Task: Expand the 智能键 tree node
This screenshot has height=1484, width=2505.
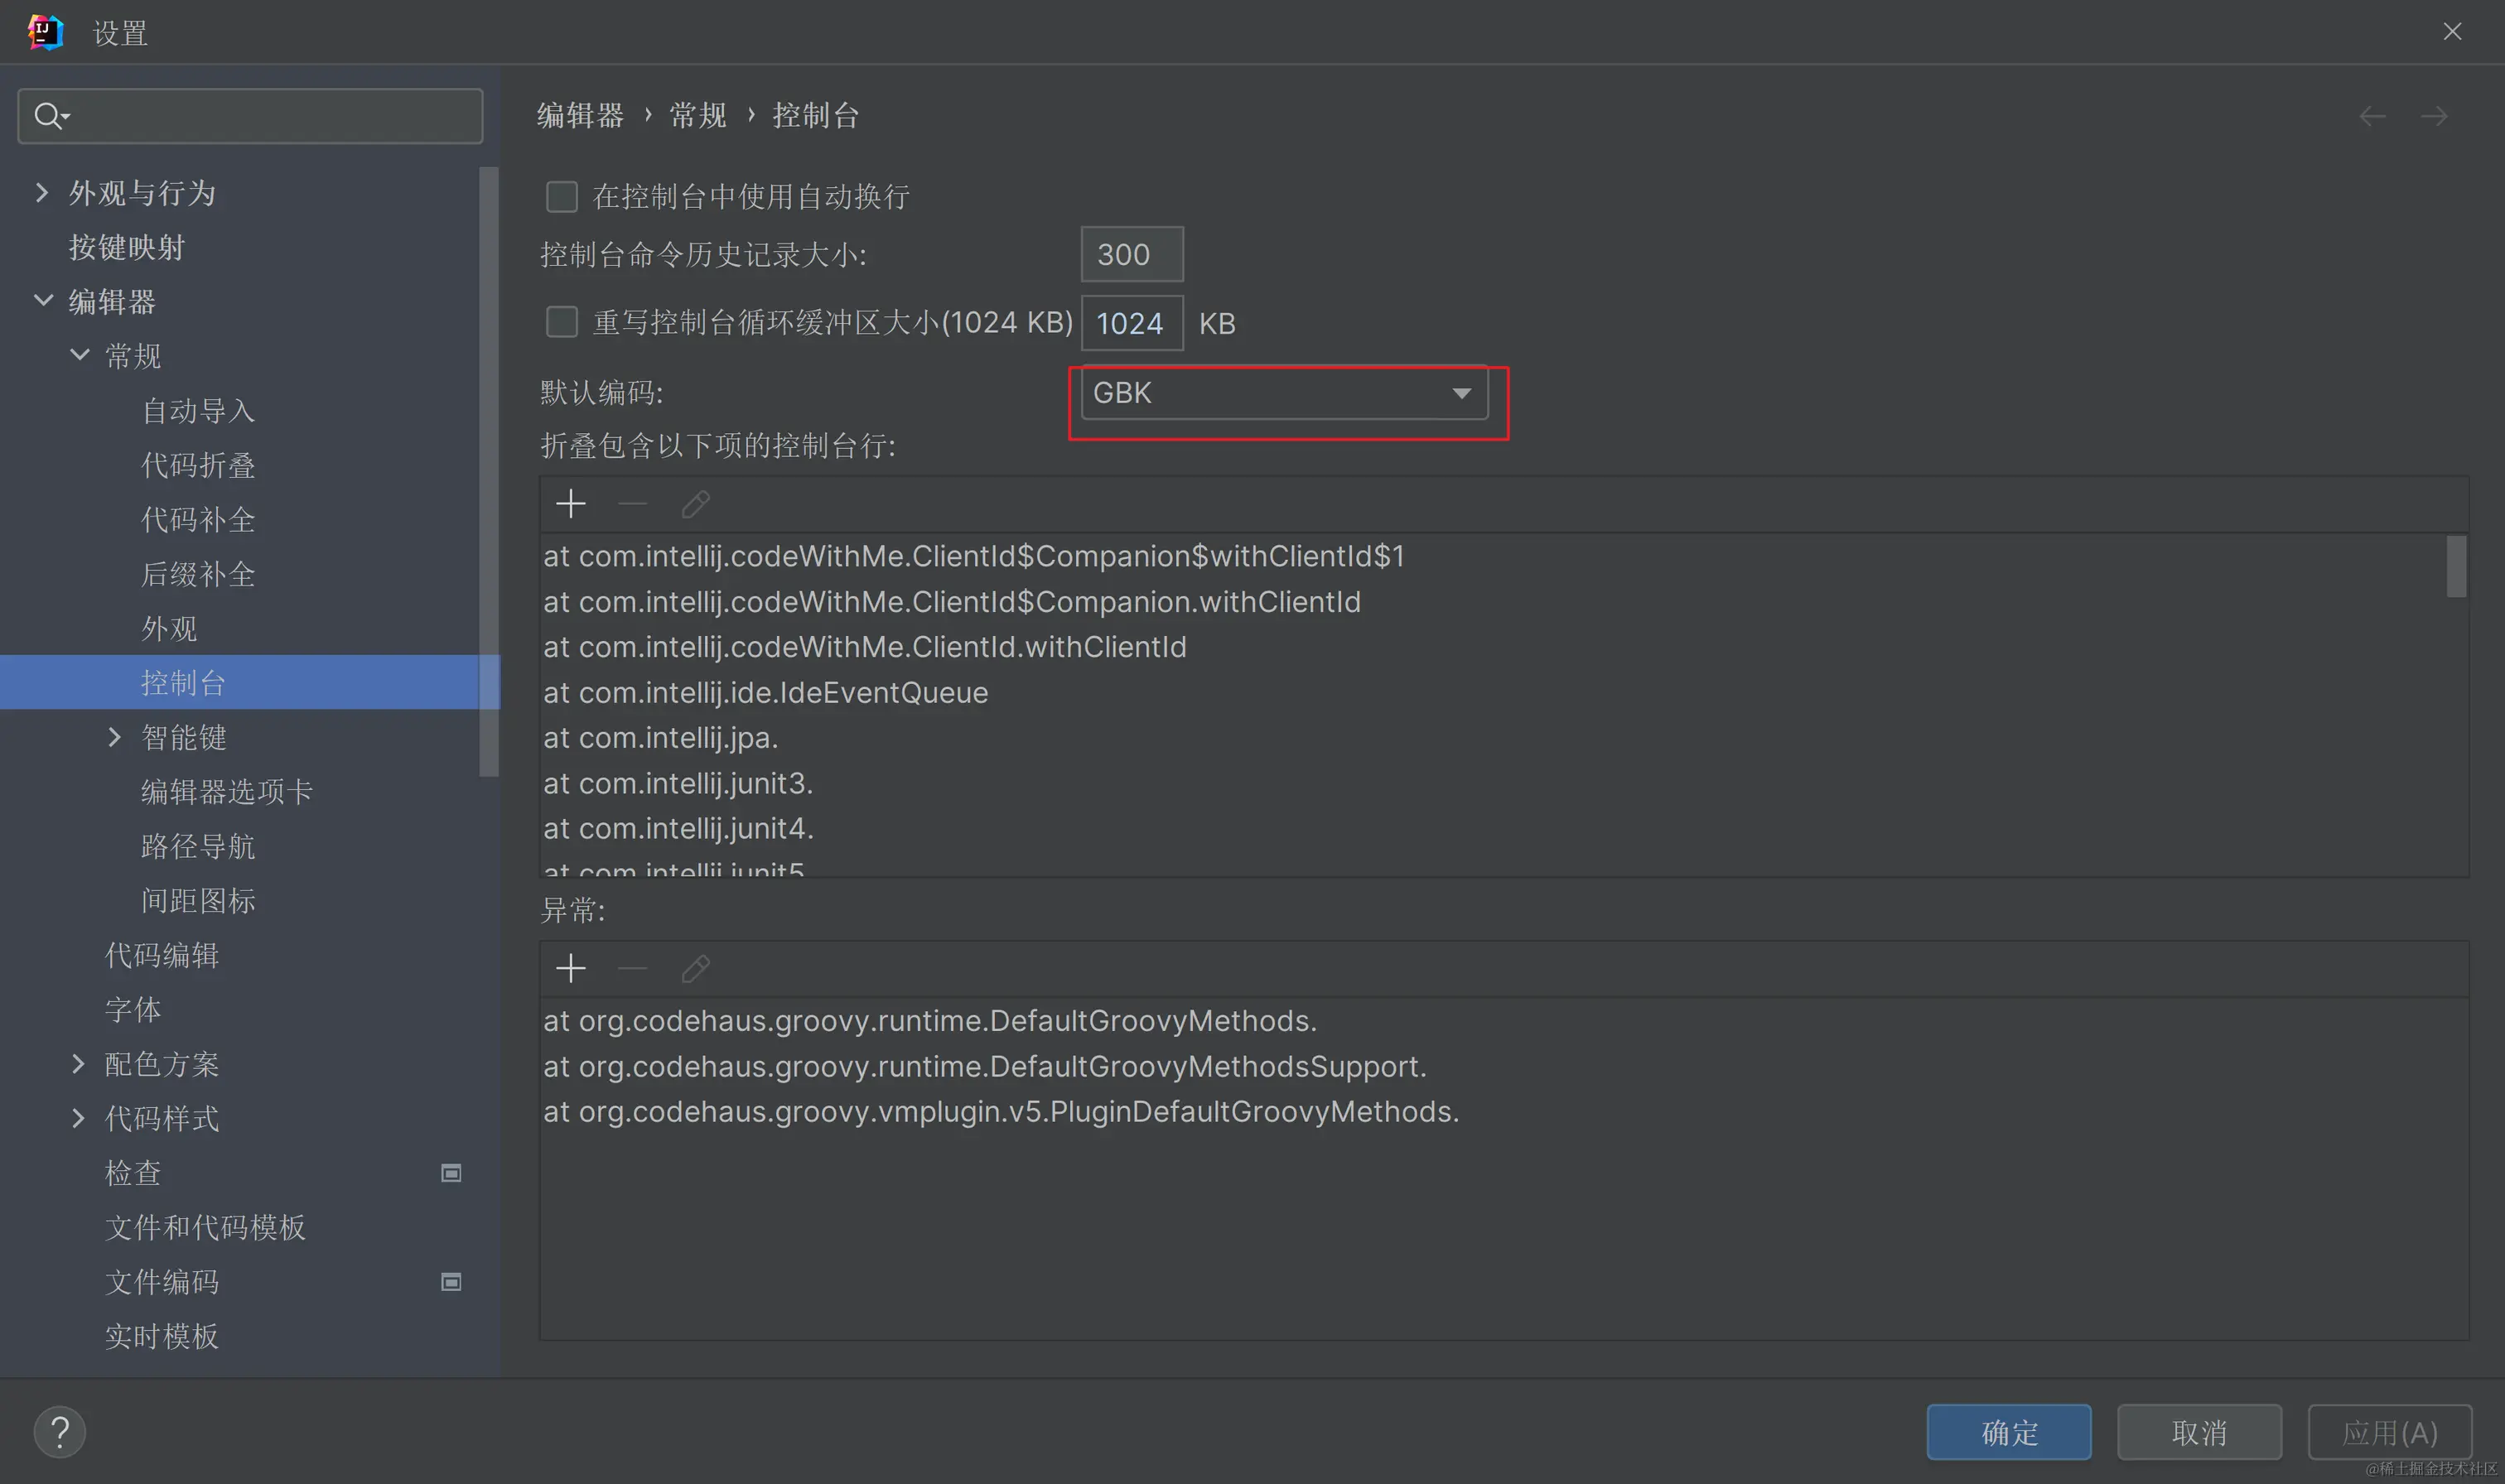Action: (x=114, y=737)
